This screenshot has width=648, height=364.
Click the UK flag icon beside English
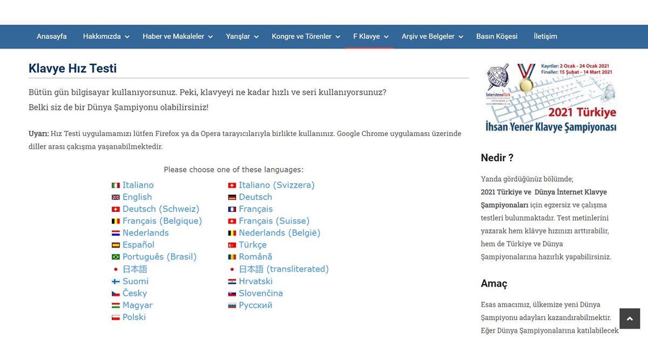pos(116,197)
